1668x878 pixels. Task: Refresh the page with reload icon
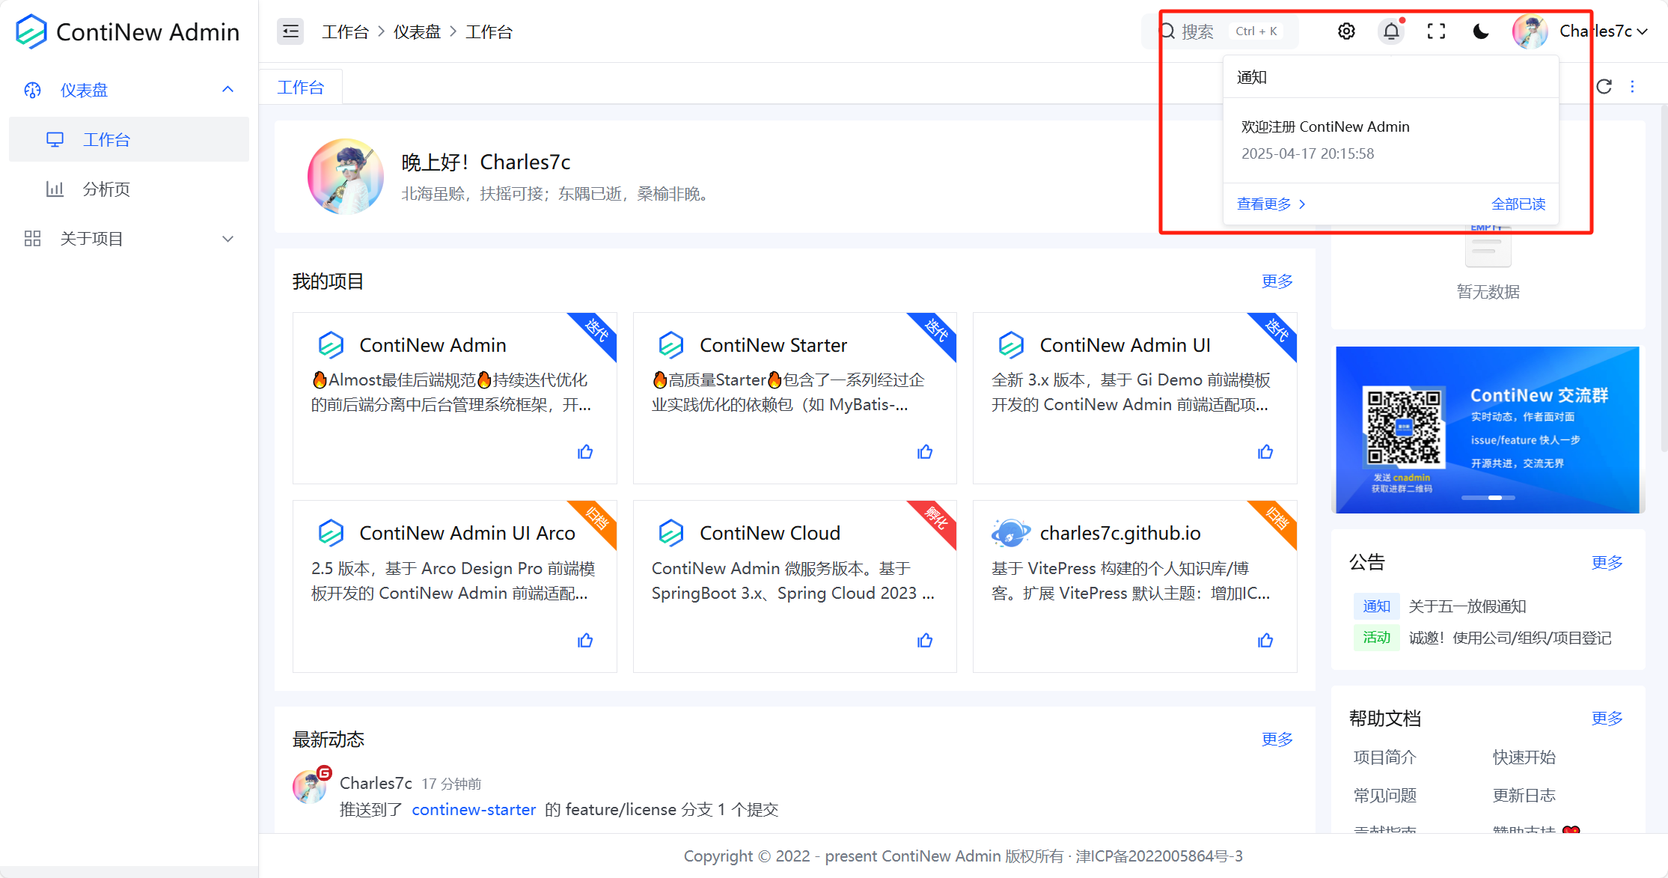tap(1604, 86)
